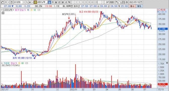169x91 pixels.
Task: Toggle the 거래량 volume indicator checkbox
Action: pyautogui.click(x=2, y=63)
